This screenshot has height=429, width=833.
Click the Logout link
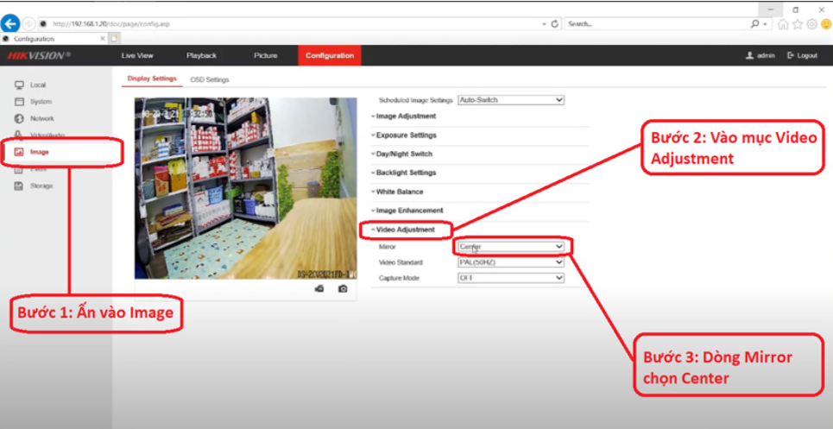[x=802, y=55]
